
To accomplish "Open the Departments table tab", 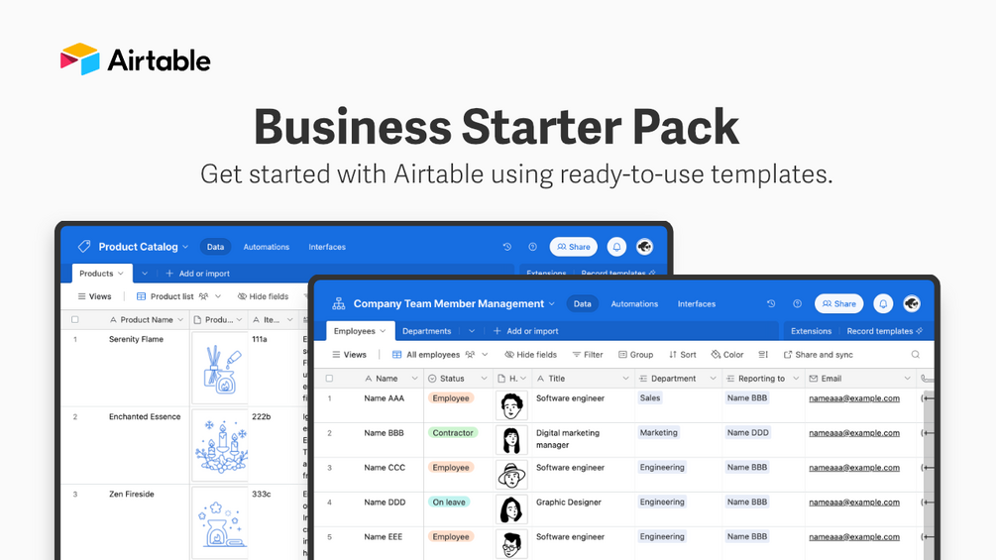I will [427, 331].
